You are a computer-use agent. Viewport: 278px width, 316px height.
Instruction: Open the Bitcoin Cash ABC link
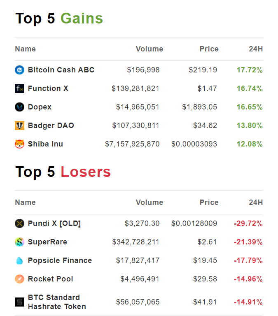[x=61, y=70]
